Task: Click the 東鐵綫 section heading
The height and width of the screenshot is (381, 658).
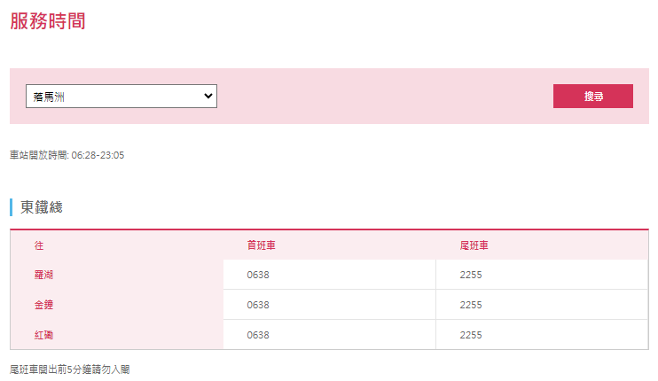Action: (42, 207)
